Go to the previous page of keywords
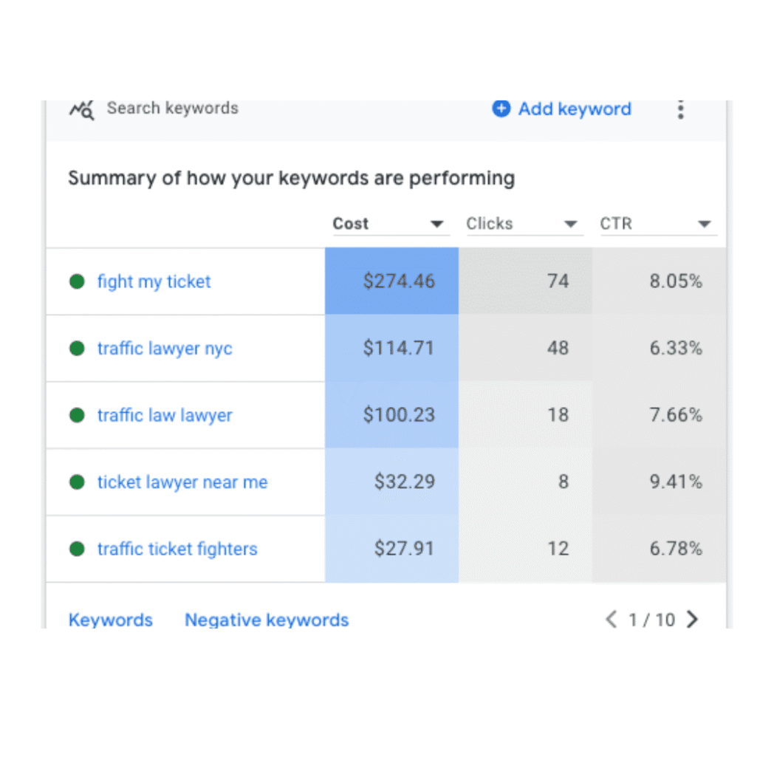The width and height of the screenshot is (774, 774). click(611, 620)
